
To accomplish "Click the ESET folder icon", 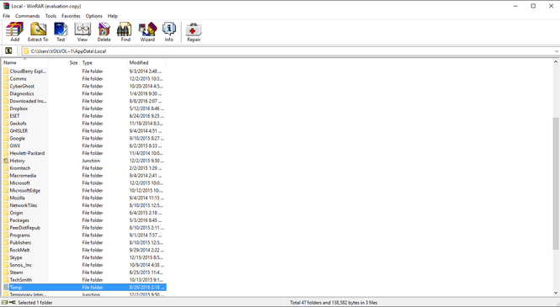I will pos(6,116).
